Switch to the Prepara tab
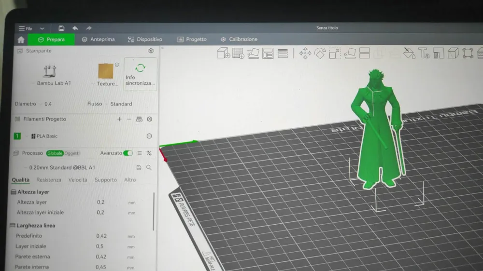 coord(51,40)
